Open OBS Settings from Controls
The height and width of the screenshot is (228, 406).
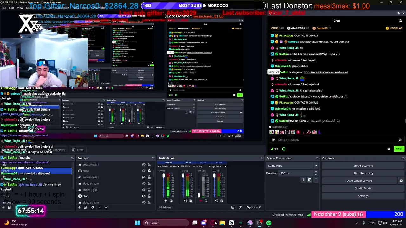pos(363,196)
